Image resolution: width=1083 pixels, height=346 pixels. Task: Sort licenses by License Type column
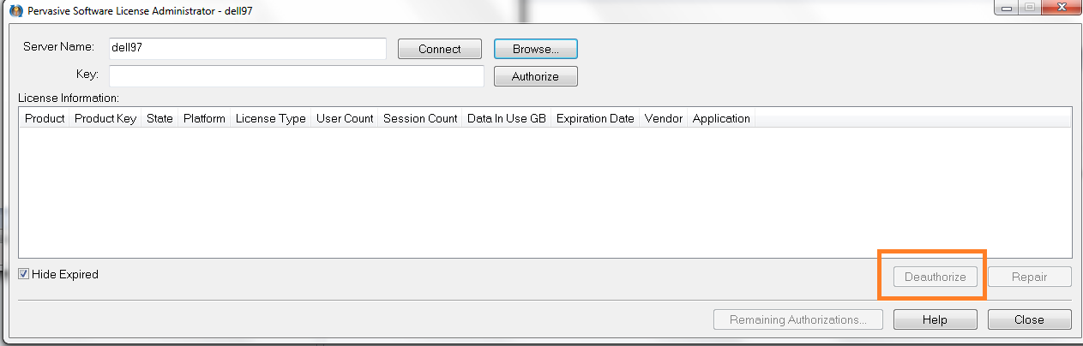271,119
